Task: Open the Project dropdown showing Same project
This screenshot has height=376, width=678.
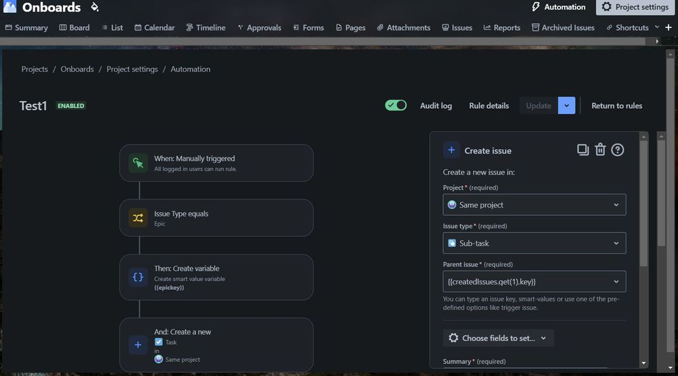Action: (534, 205)
